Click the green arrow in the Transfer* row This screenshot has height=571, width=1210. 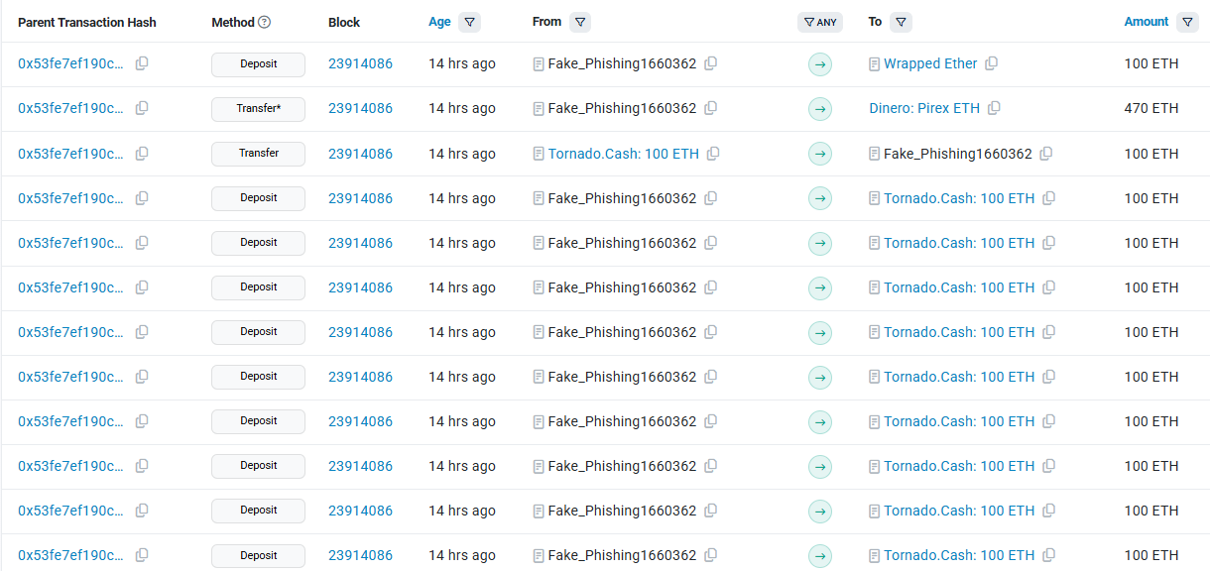point(820,109)
